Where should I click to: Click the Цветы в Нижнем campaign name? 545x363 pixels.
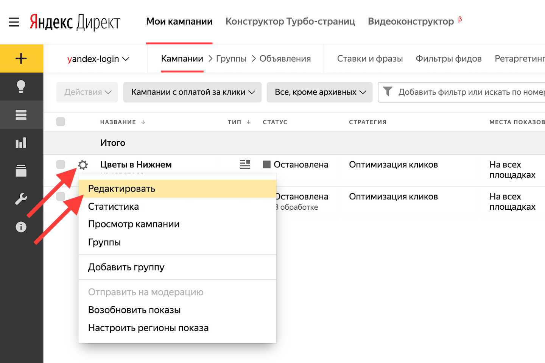(136, 165)
